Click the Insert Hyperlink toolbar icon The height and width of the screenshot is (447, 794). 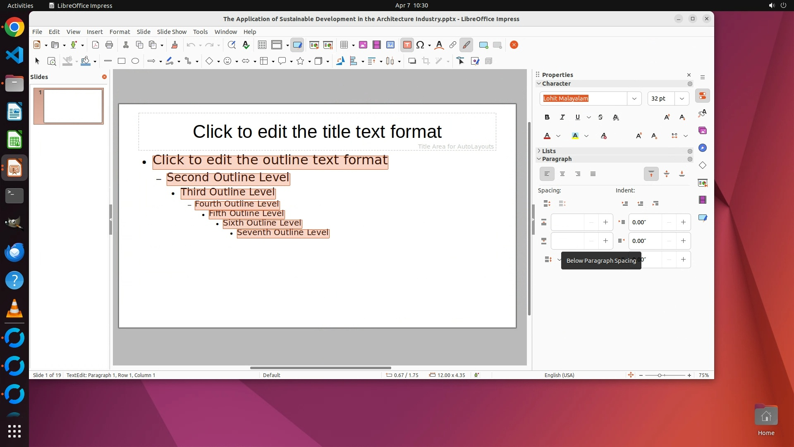coord(453,45)
